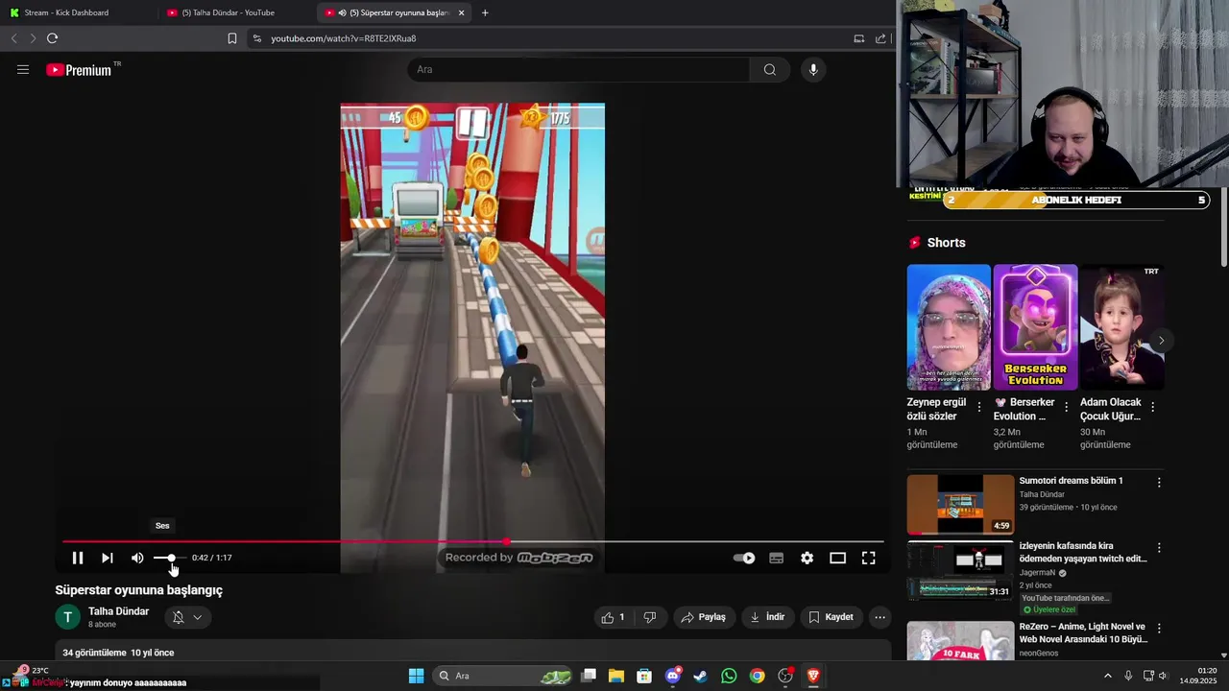The height and width of the screenshot is (691, 1229).
Task: Open the Windows Start menu
Action: 416,676
